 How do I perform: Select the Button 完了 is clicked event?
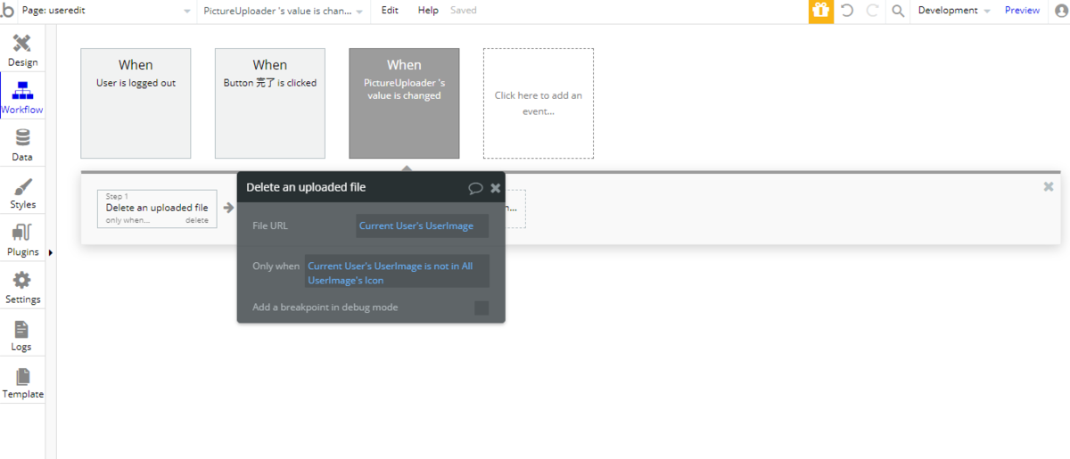[x=270, y=103]
